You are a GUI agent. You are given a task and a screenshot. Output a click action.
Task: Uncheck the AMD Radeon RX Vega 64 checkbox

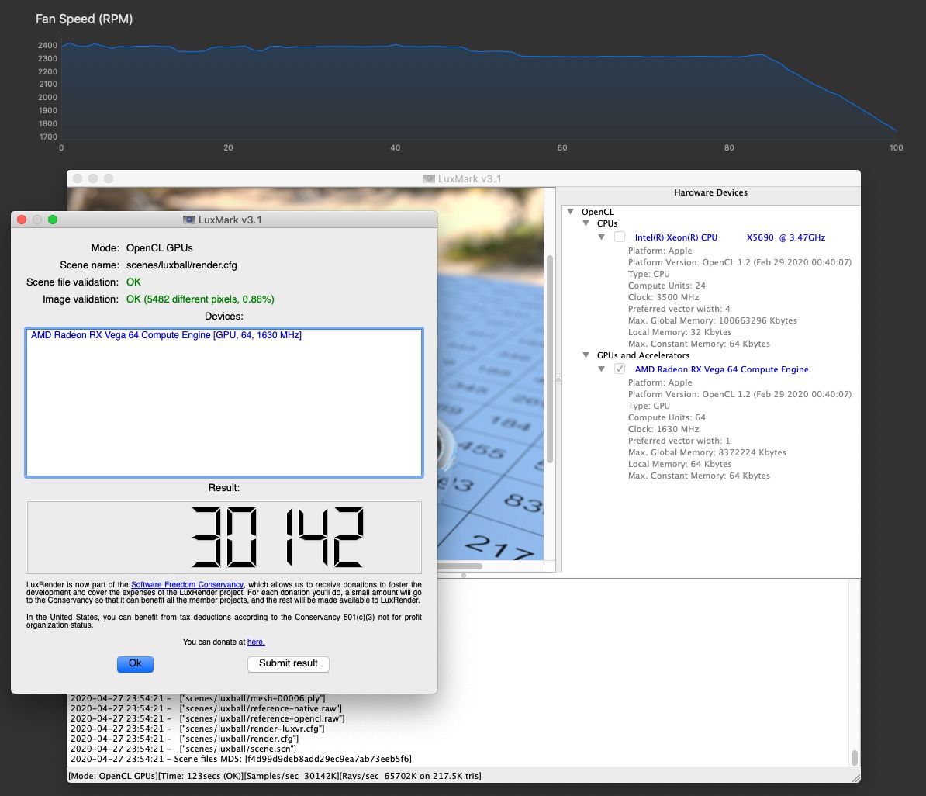point(620,369)
